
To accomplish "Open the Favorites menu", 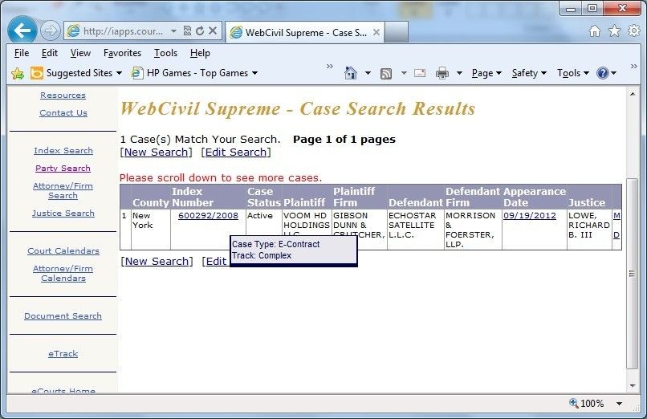I will click(x=122, y=53).
